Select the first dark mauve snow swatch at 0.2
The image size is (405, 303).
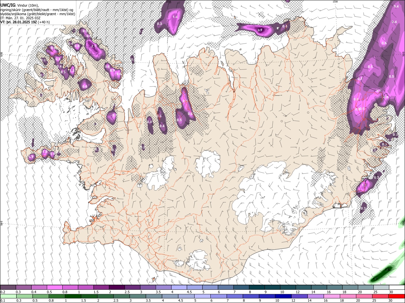[x=8, y=287]
